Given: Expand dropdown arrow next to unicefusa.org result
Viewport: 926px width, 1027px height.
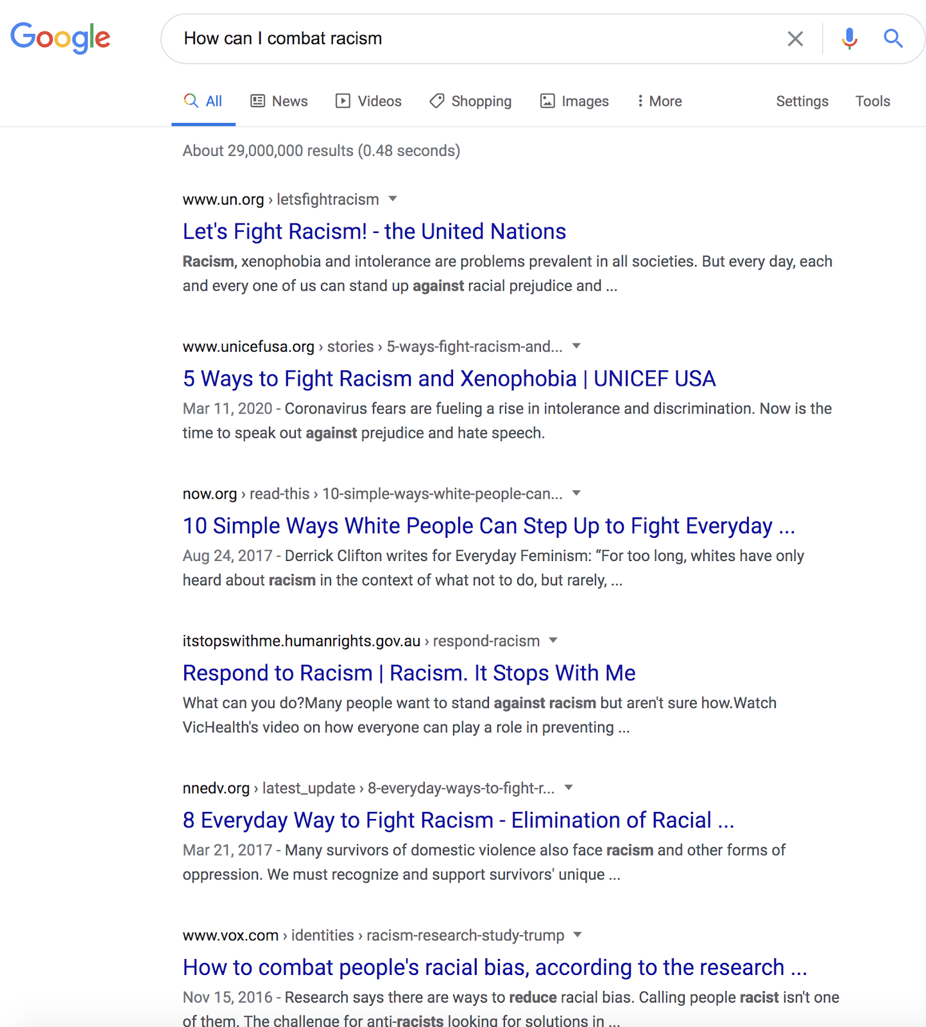Looking at the screenshot, I should (x=576, y=346).
